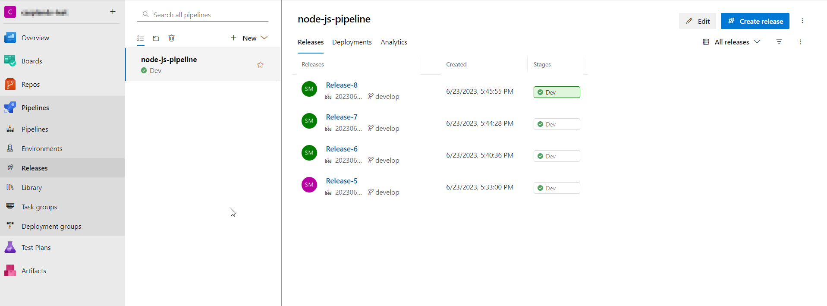Image resolution: width=827 pixels, height=306 pixels.
Task: Select the Releases tab
Action: [311, 42]
